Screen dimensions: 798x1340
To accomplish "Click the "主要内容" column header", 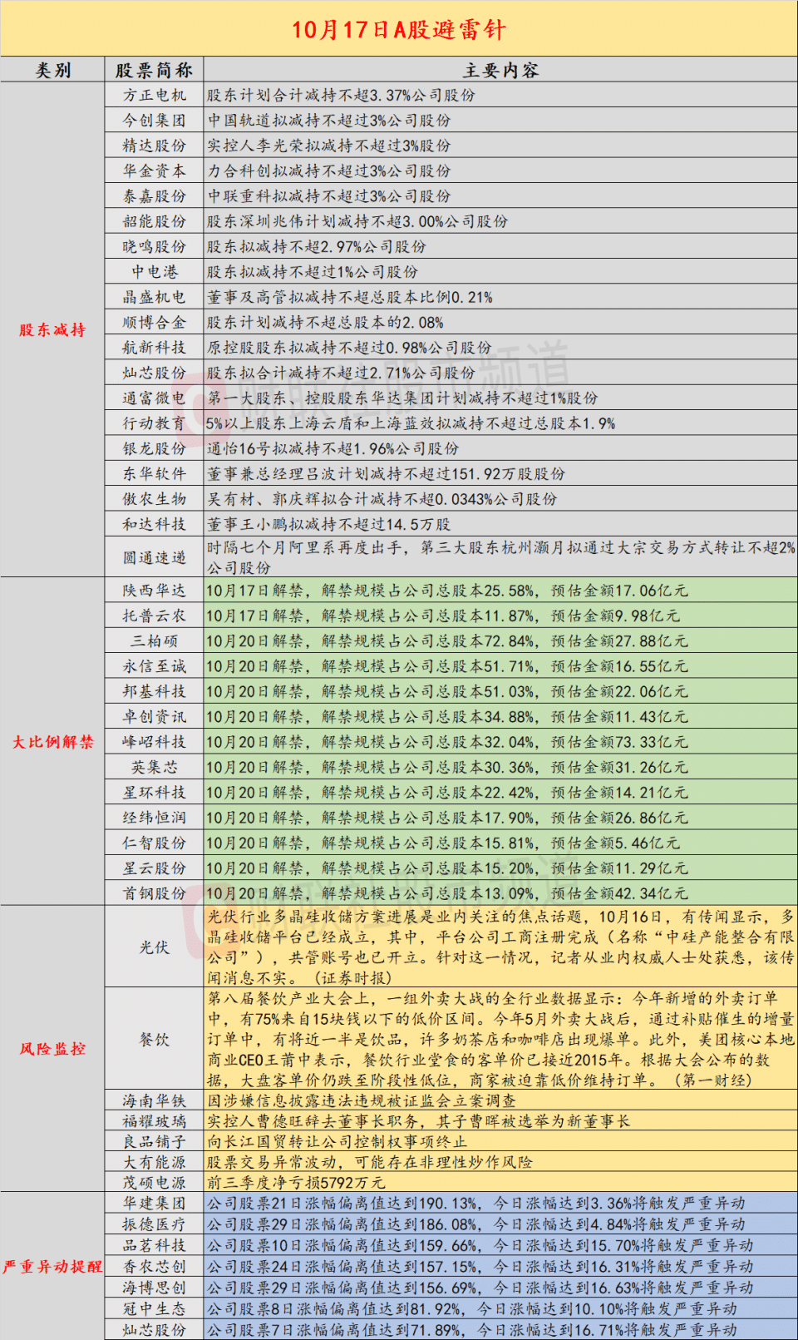I will tap(500, 70).
